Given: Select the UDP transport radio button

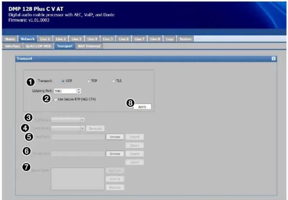Looking at the screenshot, I should [x=63, y=81].
